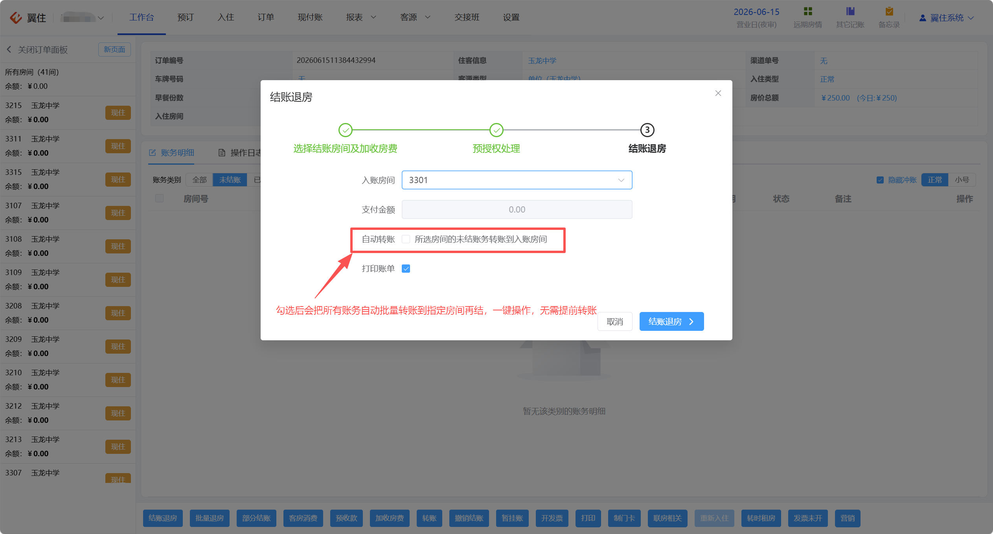Select 所有房间 (41间) row
This screenshot has height=534, width=993.
(68, 79)
